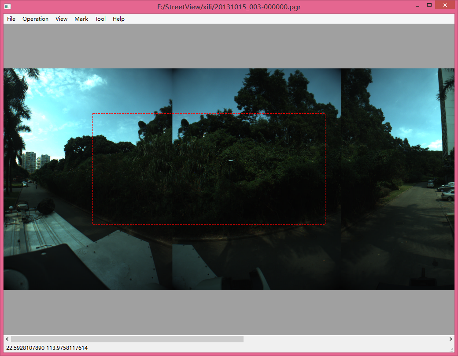Open the Operation menu

(x=35, y=19)
